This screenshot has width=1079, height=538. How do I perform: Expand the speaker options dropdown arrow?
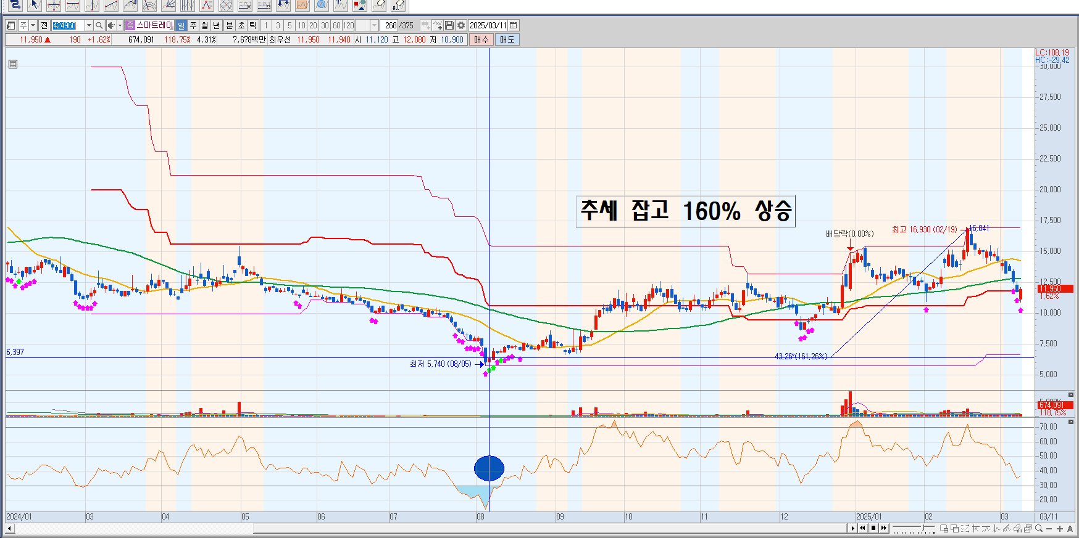coord(120,25)
